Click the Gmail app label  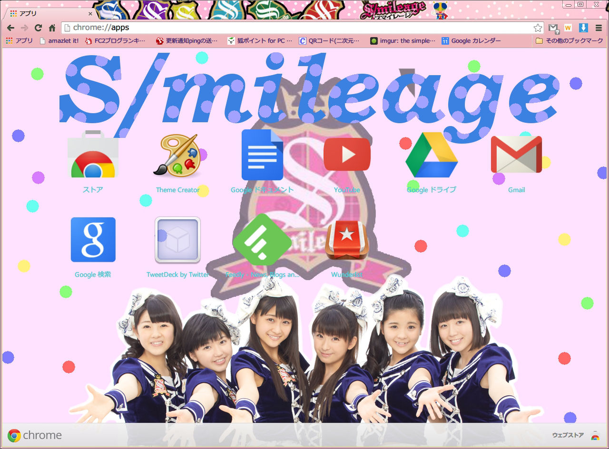click(x=516, y=190)
